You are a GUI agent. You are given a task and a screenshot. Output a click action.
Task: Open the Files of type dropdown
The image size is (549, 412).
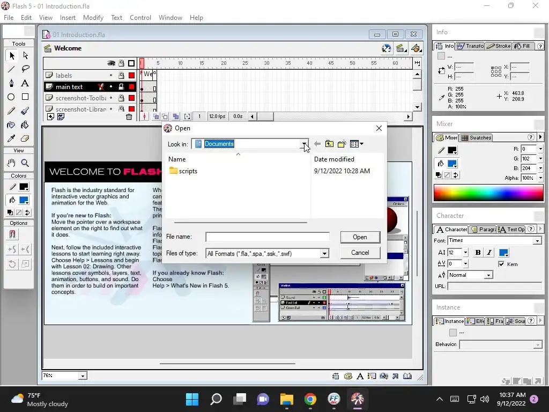click(324, 253)
